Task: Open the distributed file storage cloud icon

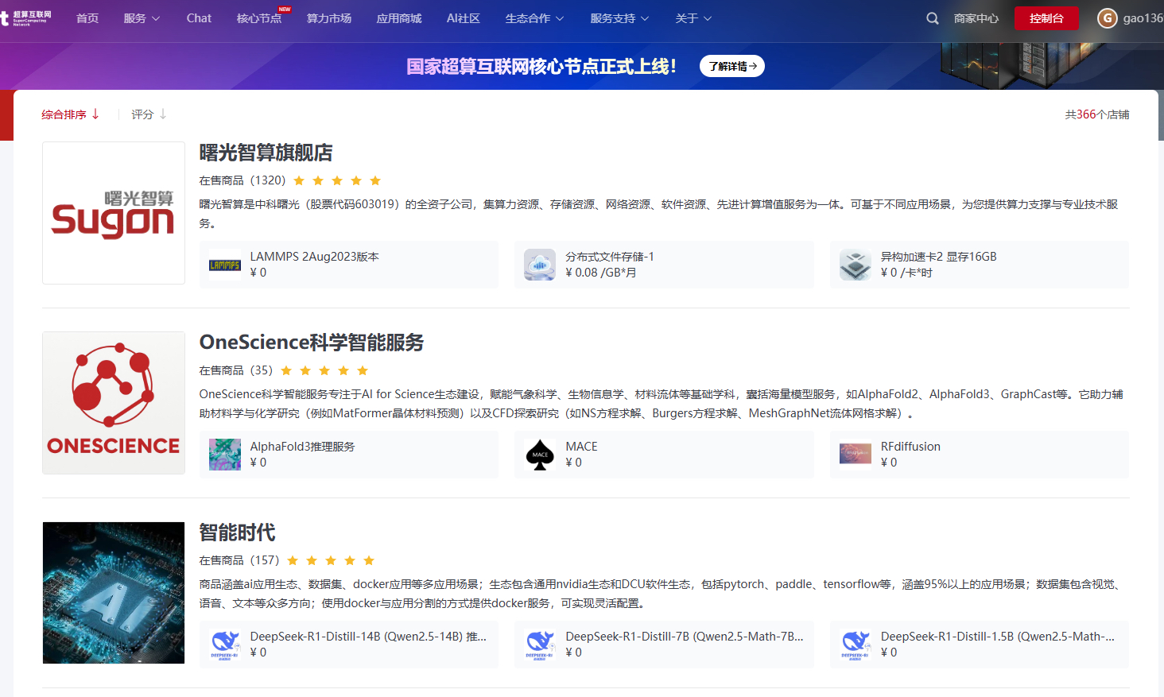Action: [x=540, y=265]
